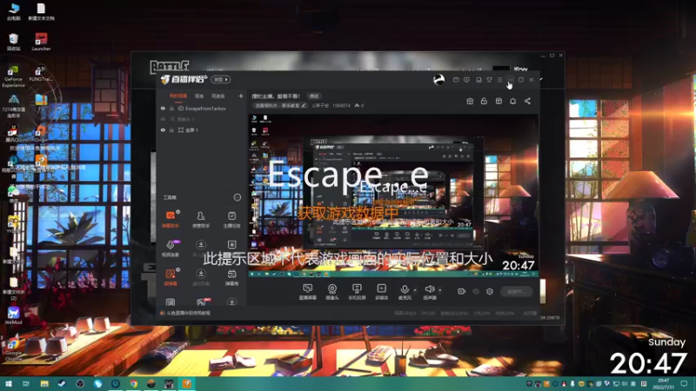Toggle lock of EscapeFromTarkov source
The width and height of the screenshot is (696, 391).
pos(171,108)
